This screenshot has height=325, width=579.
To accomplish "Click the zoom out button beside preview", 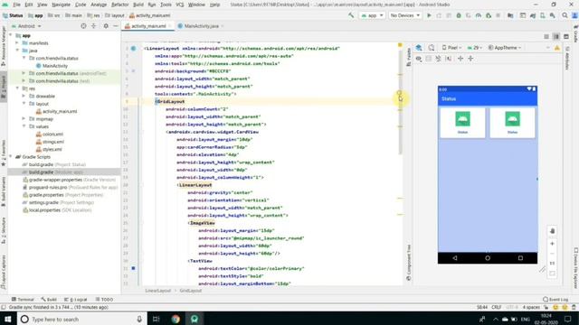I will click(x=552, y=254).
